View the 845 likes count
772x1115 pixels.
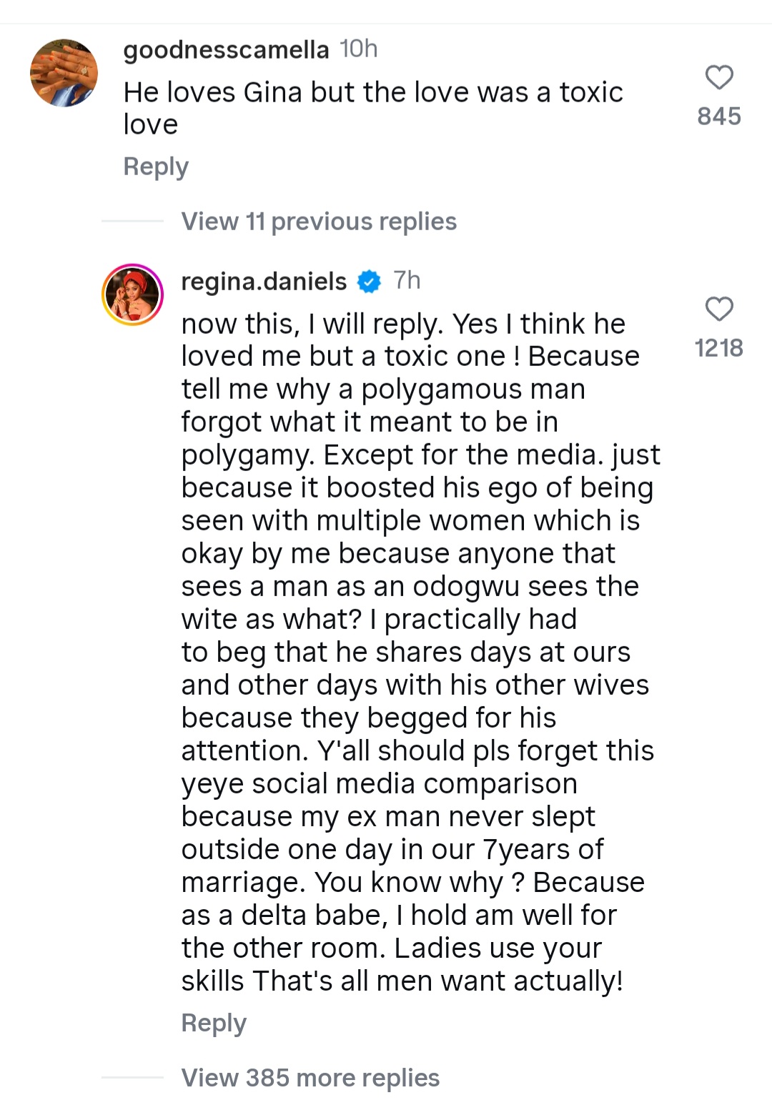(x=719, y=117)
